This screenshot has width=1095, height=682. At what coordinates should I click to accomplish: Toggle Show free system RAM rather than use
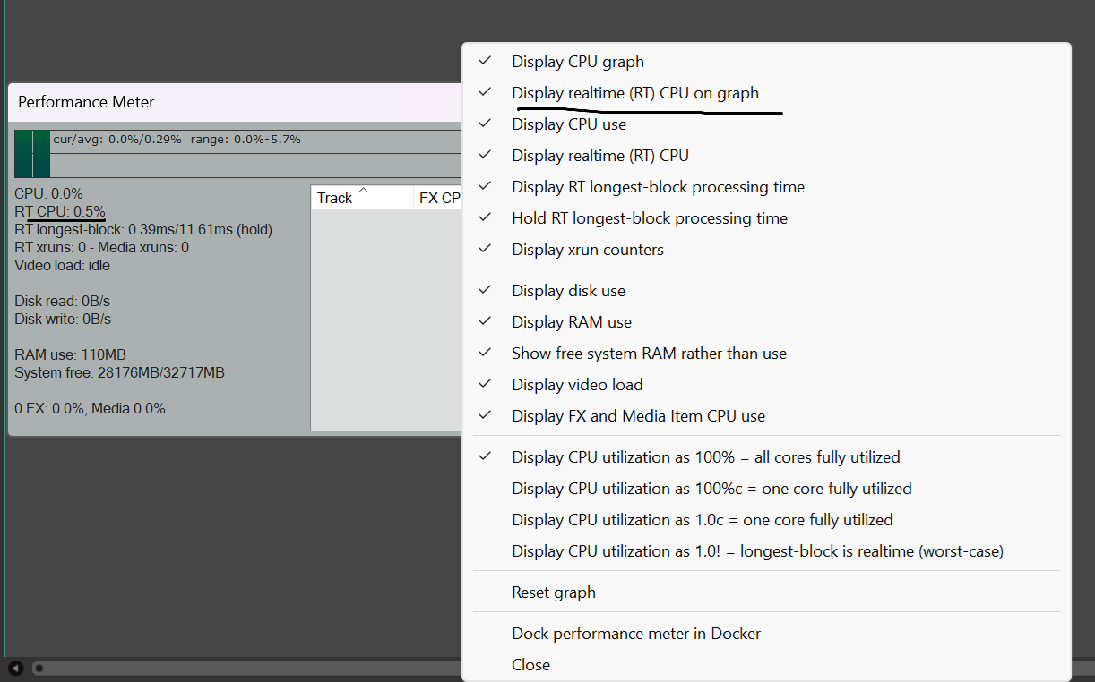pyautogui.click(x=649, y=354)
